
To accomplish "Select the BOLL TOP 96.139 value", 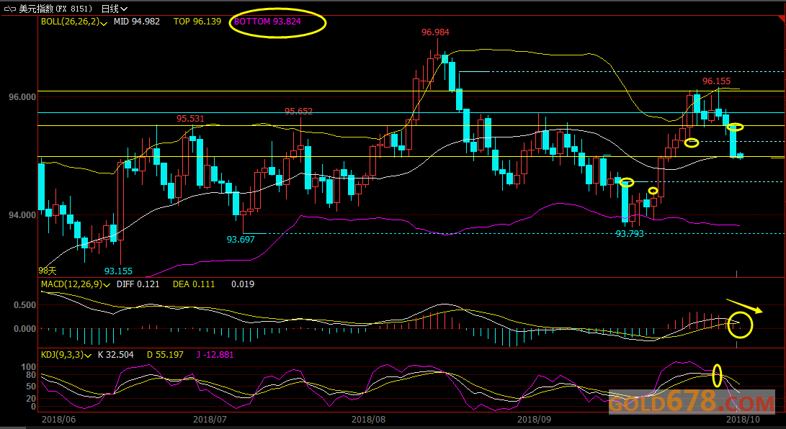I will [x=197, y=22].
